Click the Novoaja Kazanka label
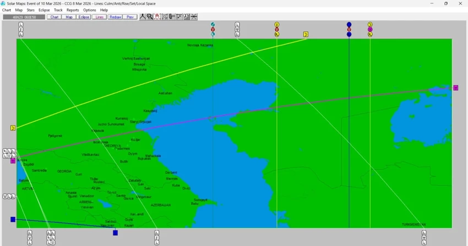Image resolution: width=468 pixels, height=246 pixels. point(200,45)
